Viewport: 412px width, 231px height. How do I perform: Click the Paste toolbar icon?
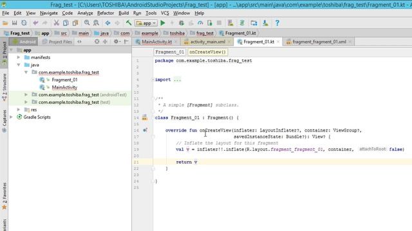(75, 23)
